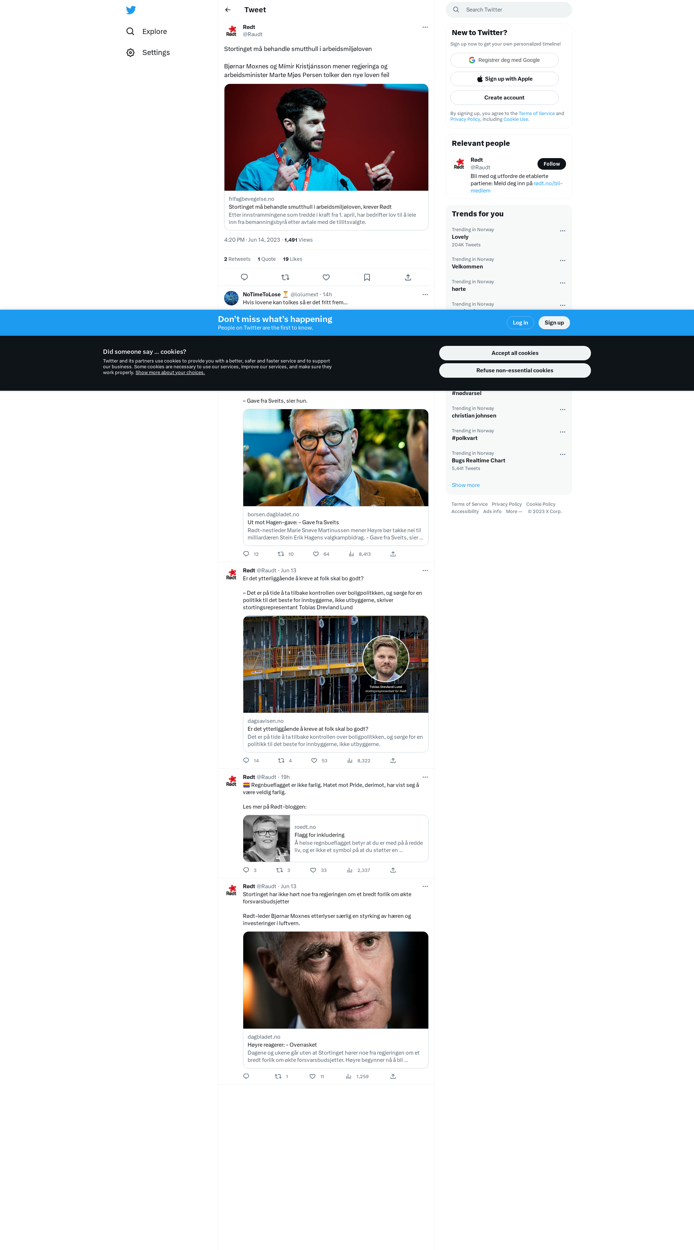Open the more options menu on main Rødt tweet
Screen dimensions: 694x1250
[425, 27]
